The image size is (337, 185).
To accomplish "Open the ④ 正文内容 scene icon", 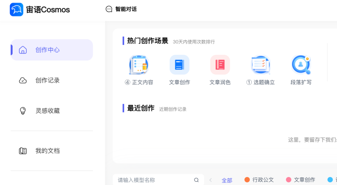I will (139, 65).
